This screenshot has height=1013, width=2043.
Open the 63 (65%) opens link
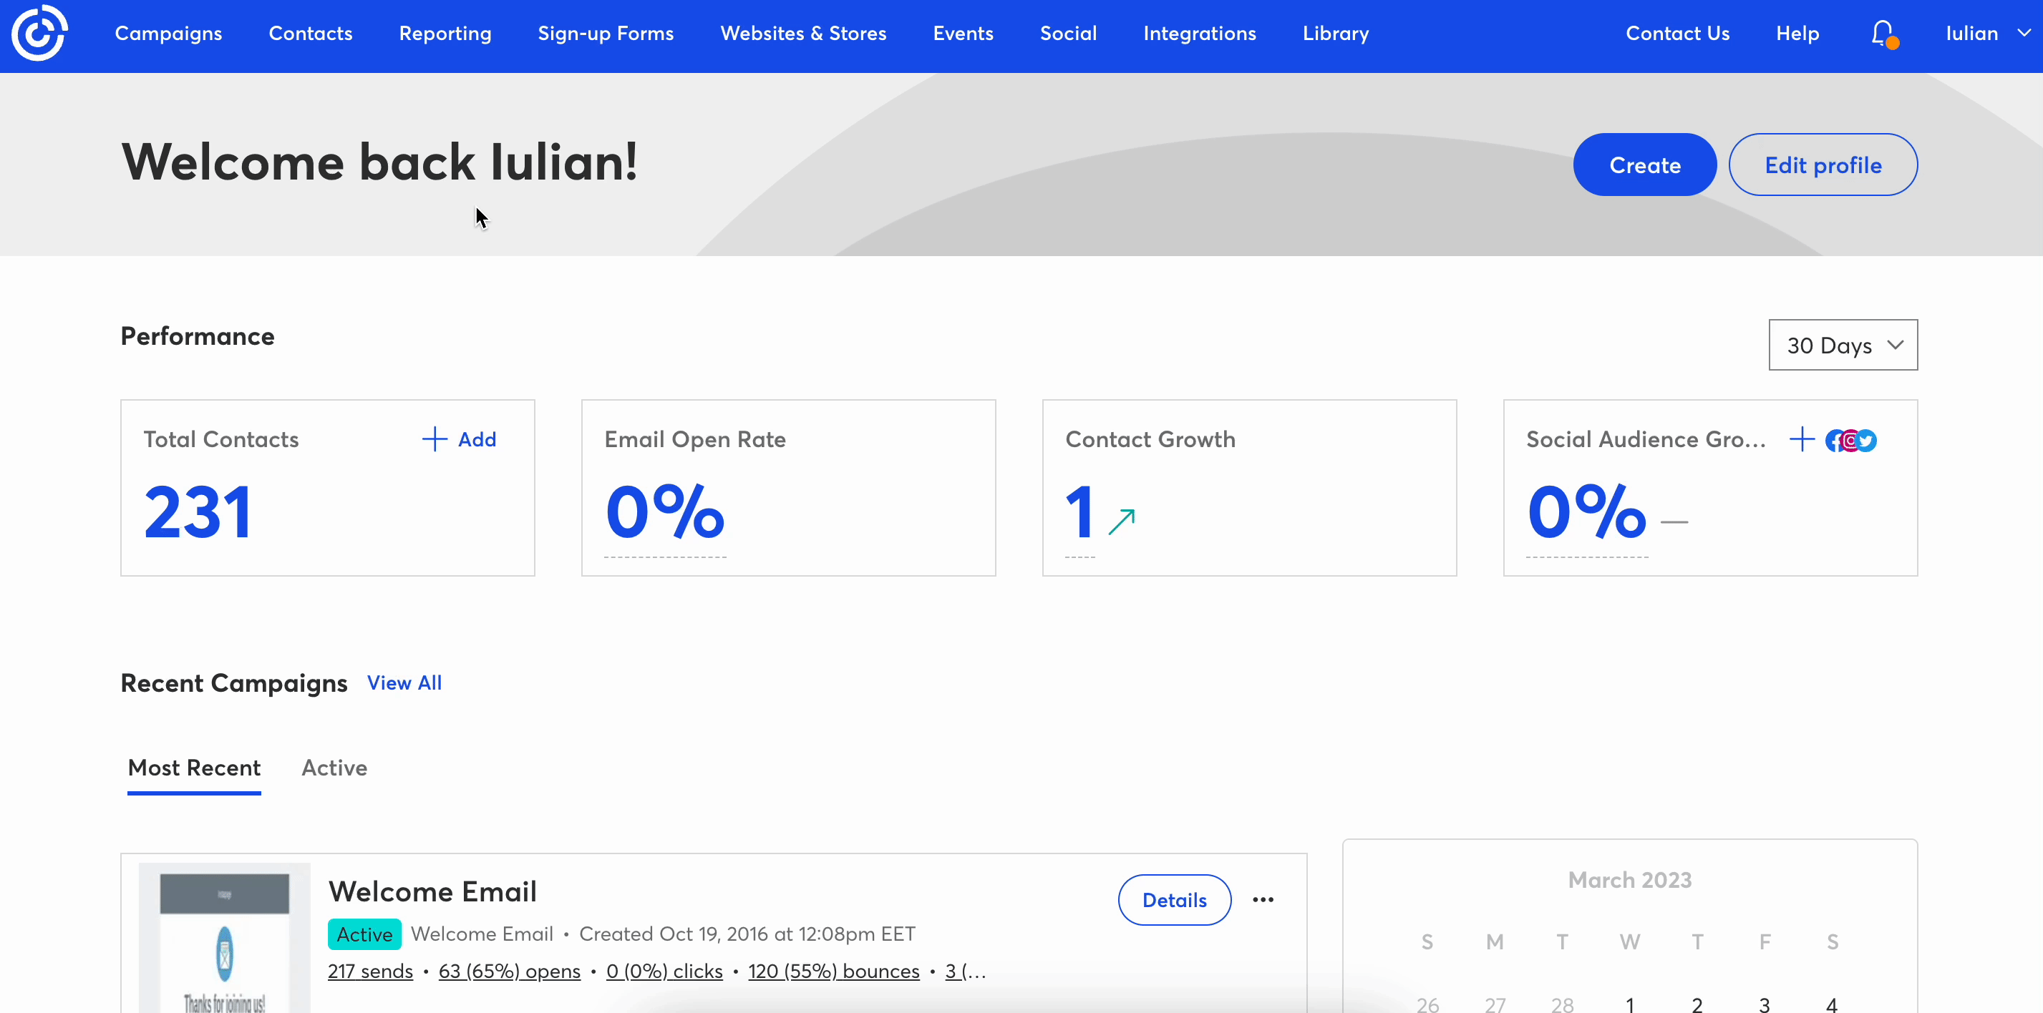[509, 971]
